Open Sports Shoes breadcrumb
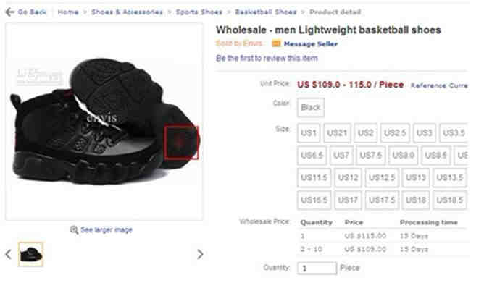This screenshot has height=283, width=484. (x=199, y=12)
